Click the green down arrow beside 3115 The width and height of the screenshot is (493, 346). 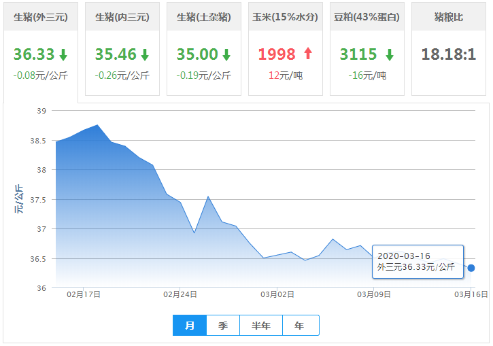390,55
